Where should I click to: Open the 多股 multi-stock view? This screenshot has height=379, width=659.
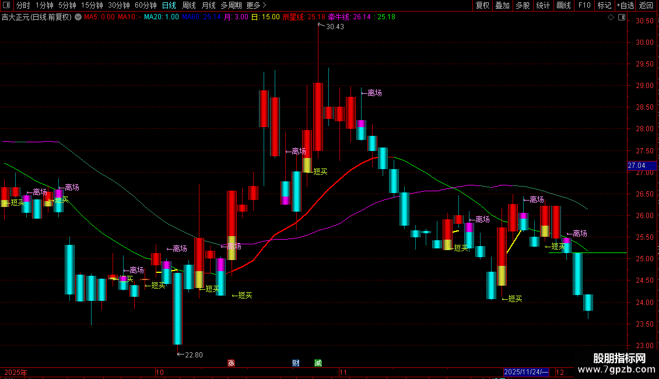523,5
